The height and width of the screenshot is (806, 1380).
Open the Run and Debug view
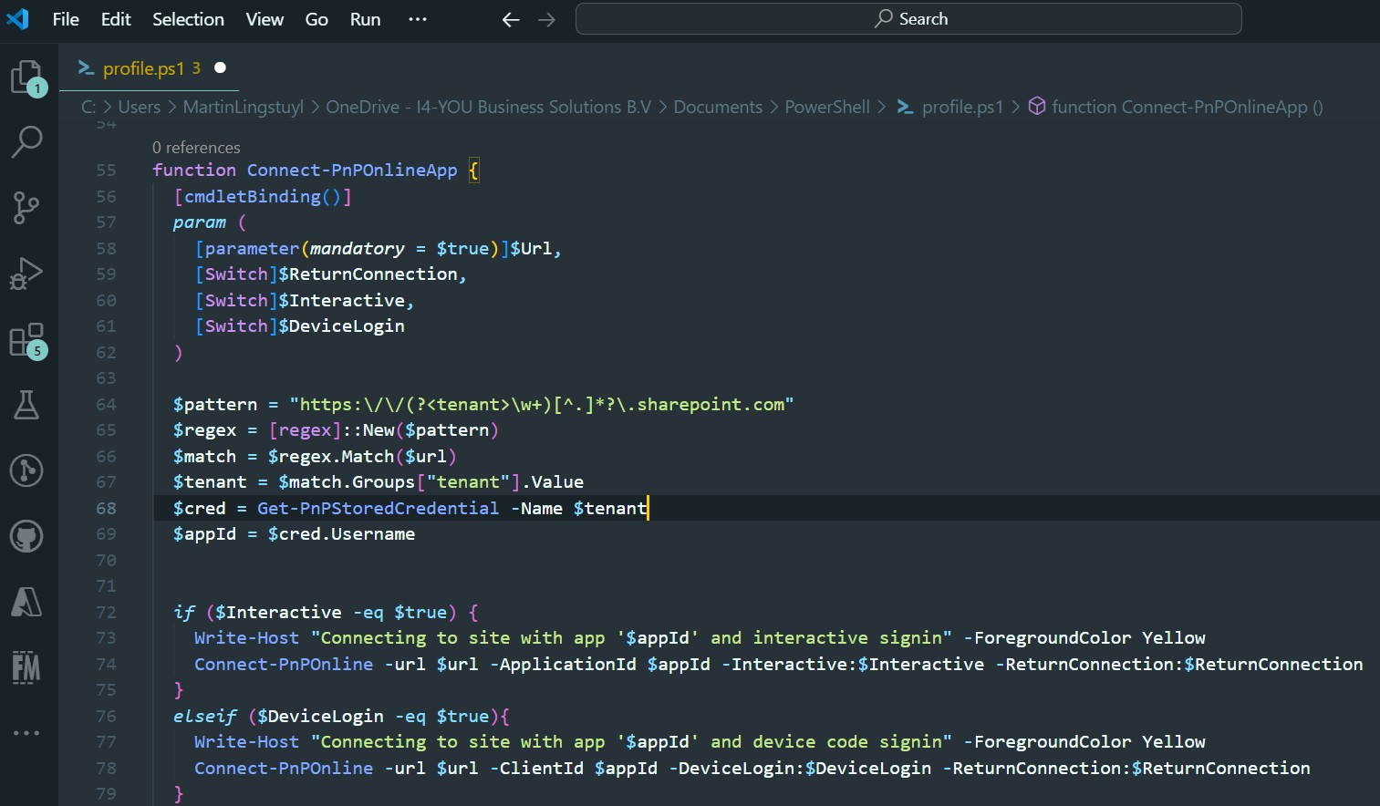pos(26,274)
